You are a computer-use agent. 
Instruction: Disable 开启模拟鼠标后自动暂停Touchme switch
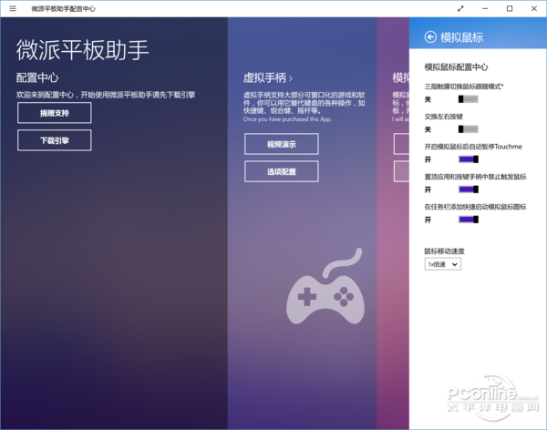tap(469, 159)
